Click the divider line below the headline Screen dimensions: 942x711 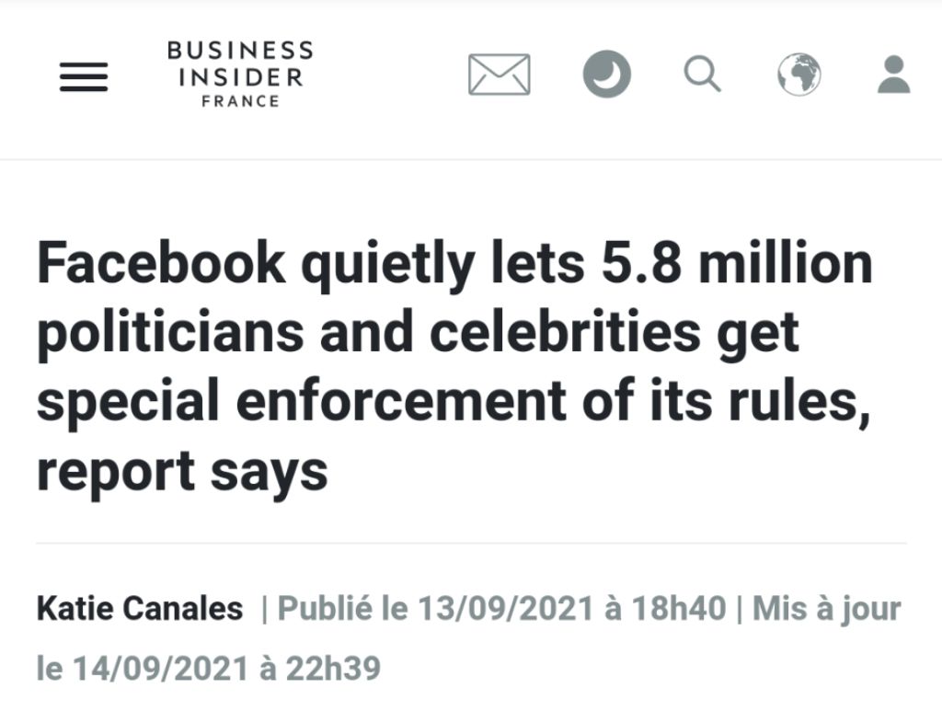[471, 544]
